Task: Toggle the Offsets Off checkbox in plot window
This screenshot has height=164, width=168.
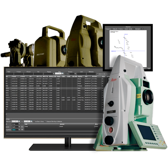Action: coord(112,29)
